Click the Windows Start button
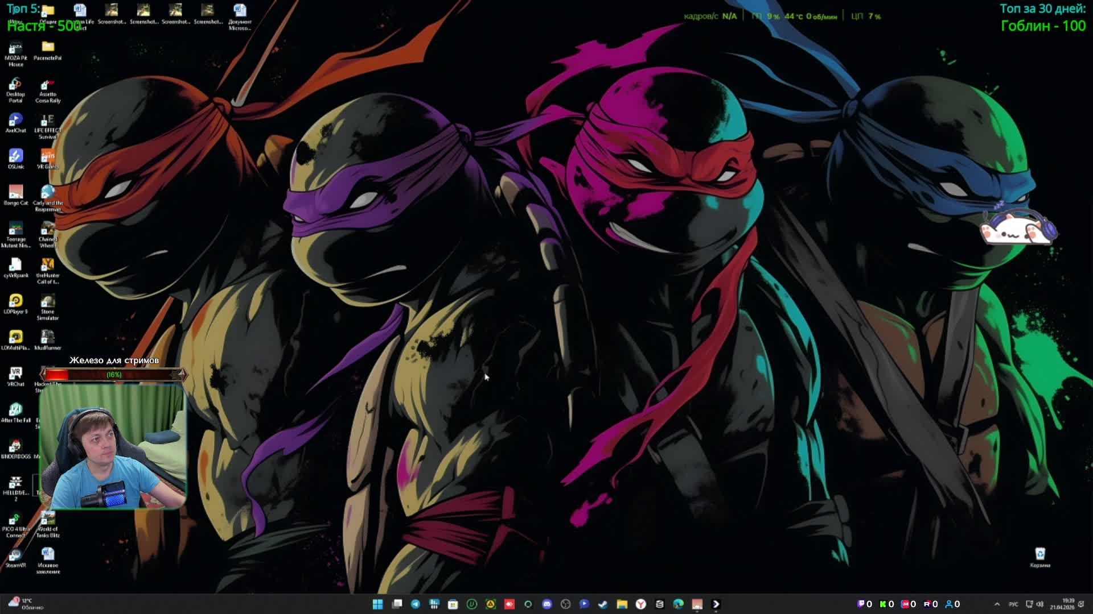Image resolution: width=1093 pixels, height=614 pixels. (378, 604)
